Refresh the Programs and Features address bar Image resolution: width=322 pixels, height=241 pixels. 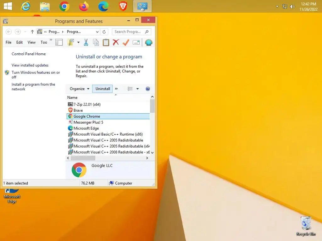(x=104, y=32)
